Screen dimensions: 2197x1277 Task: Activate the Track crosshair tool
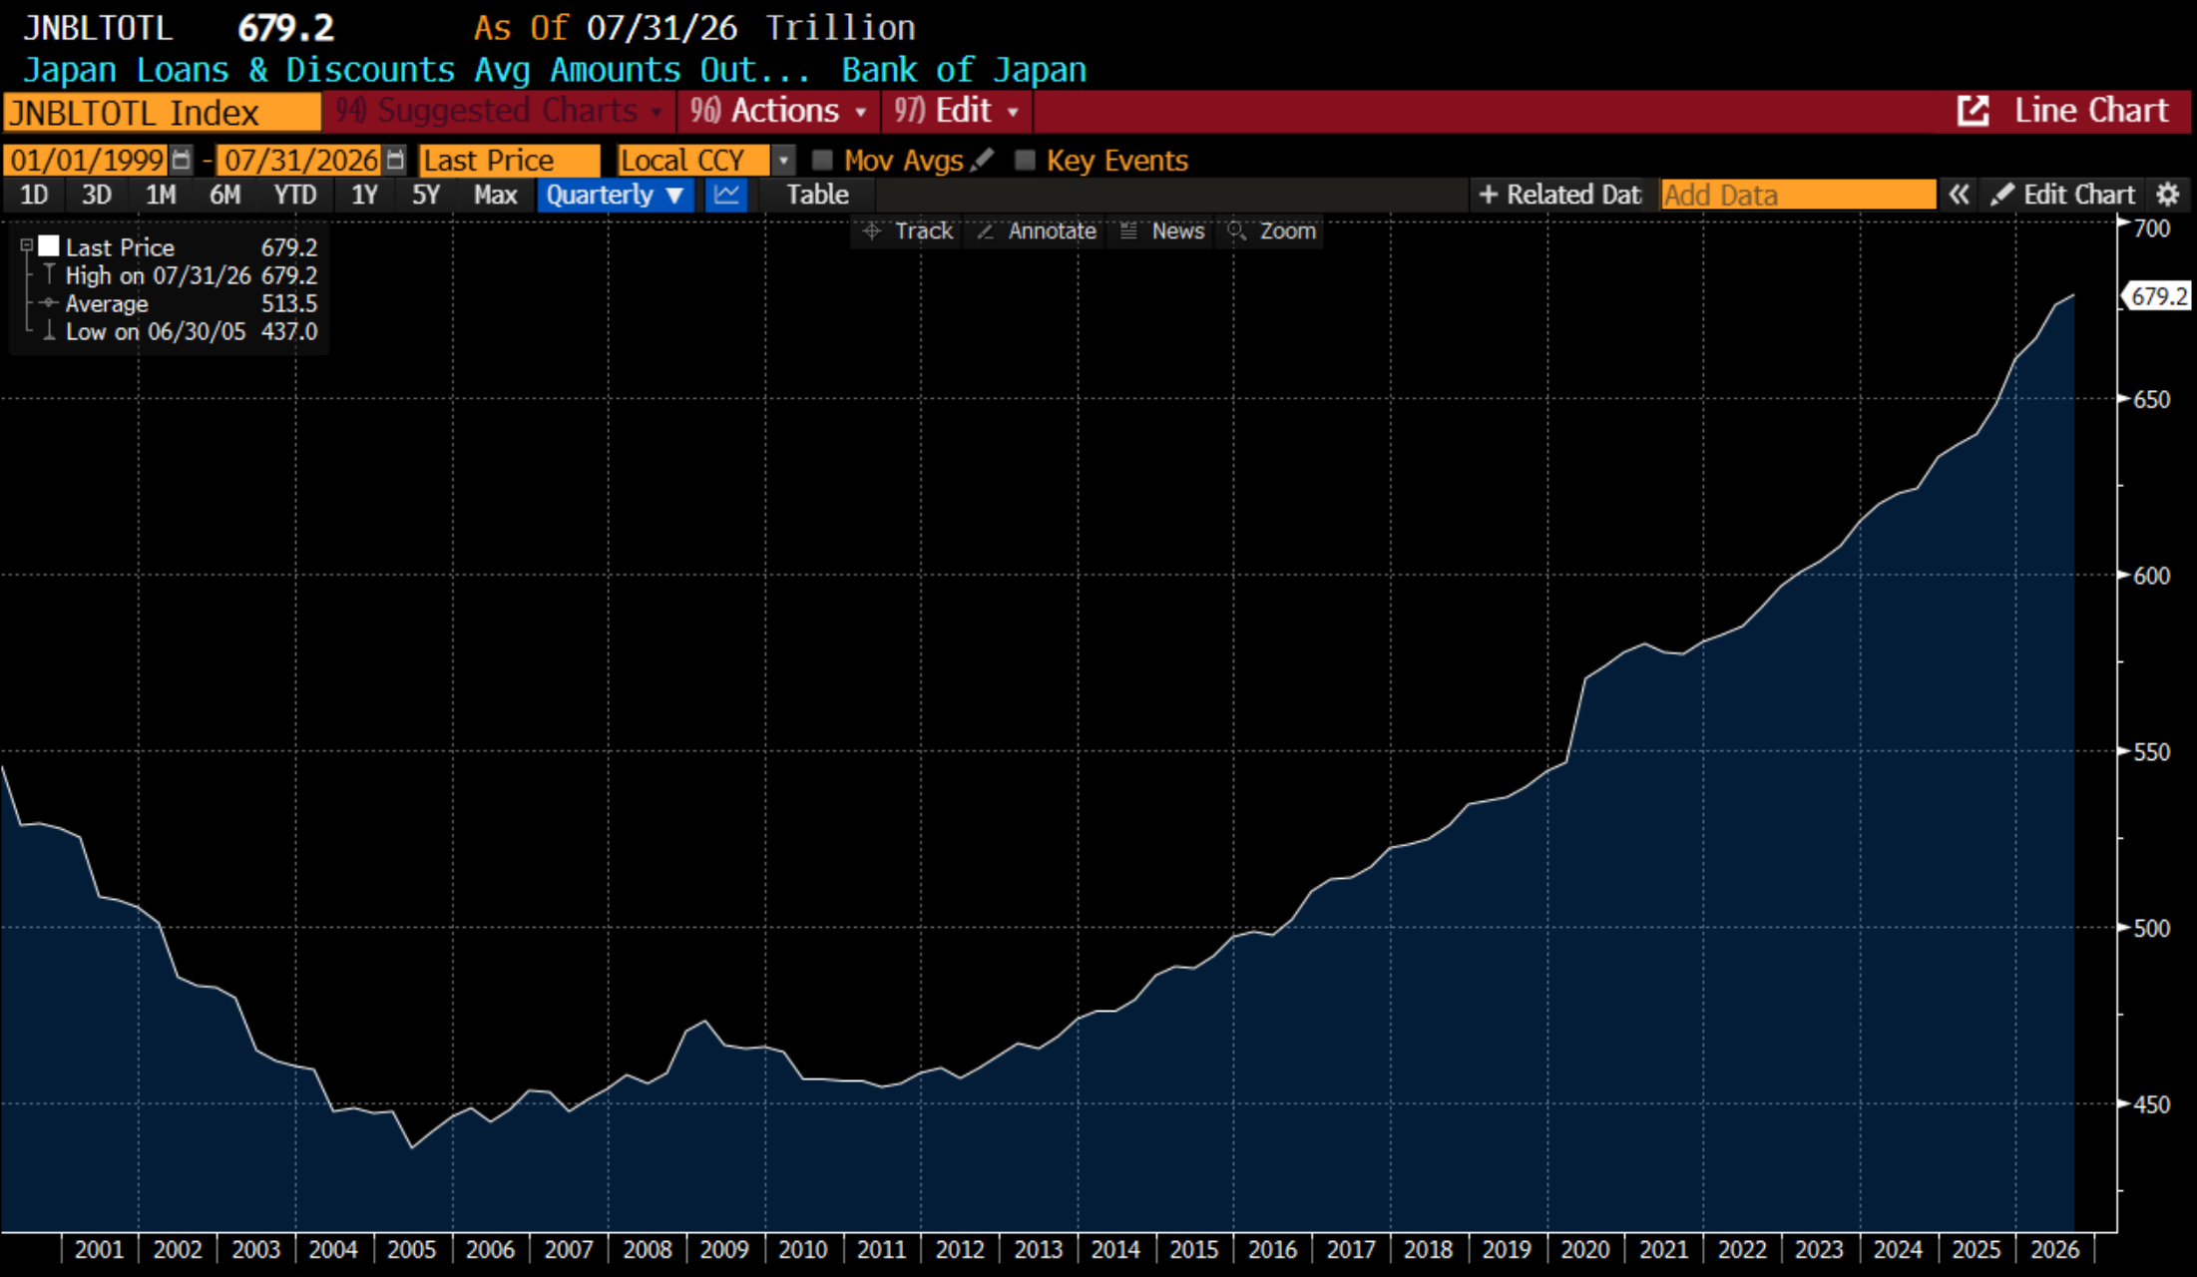point(908,231)
